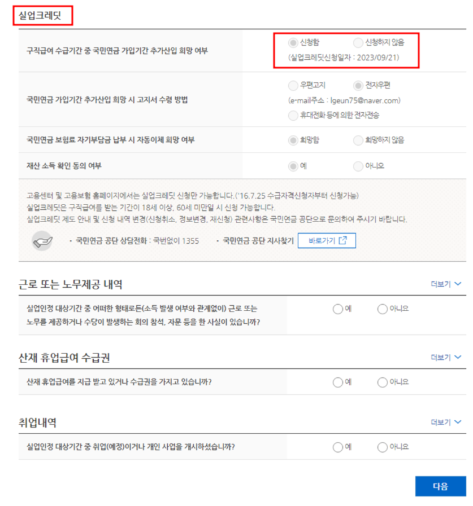Choose 전자우편 radio option
Viewport: 473px width, 506px height.
coord(358,86)
